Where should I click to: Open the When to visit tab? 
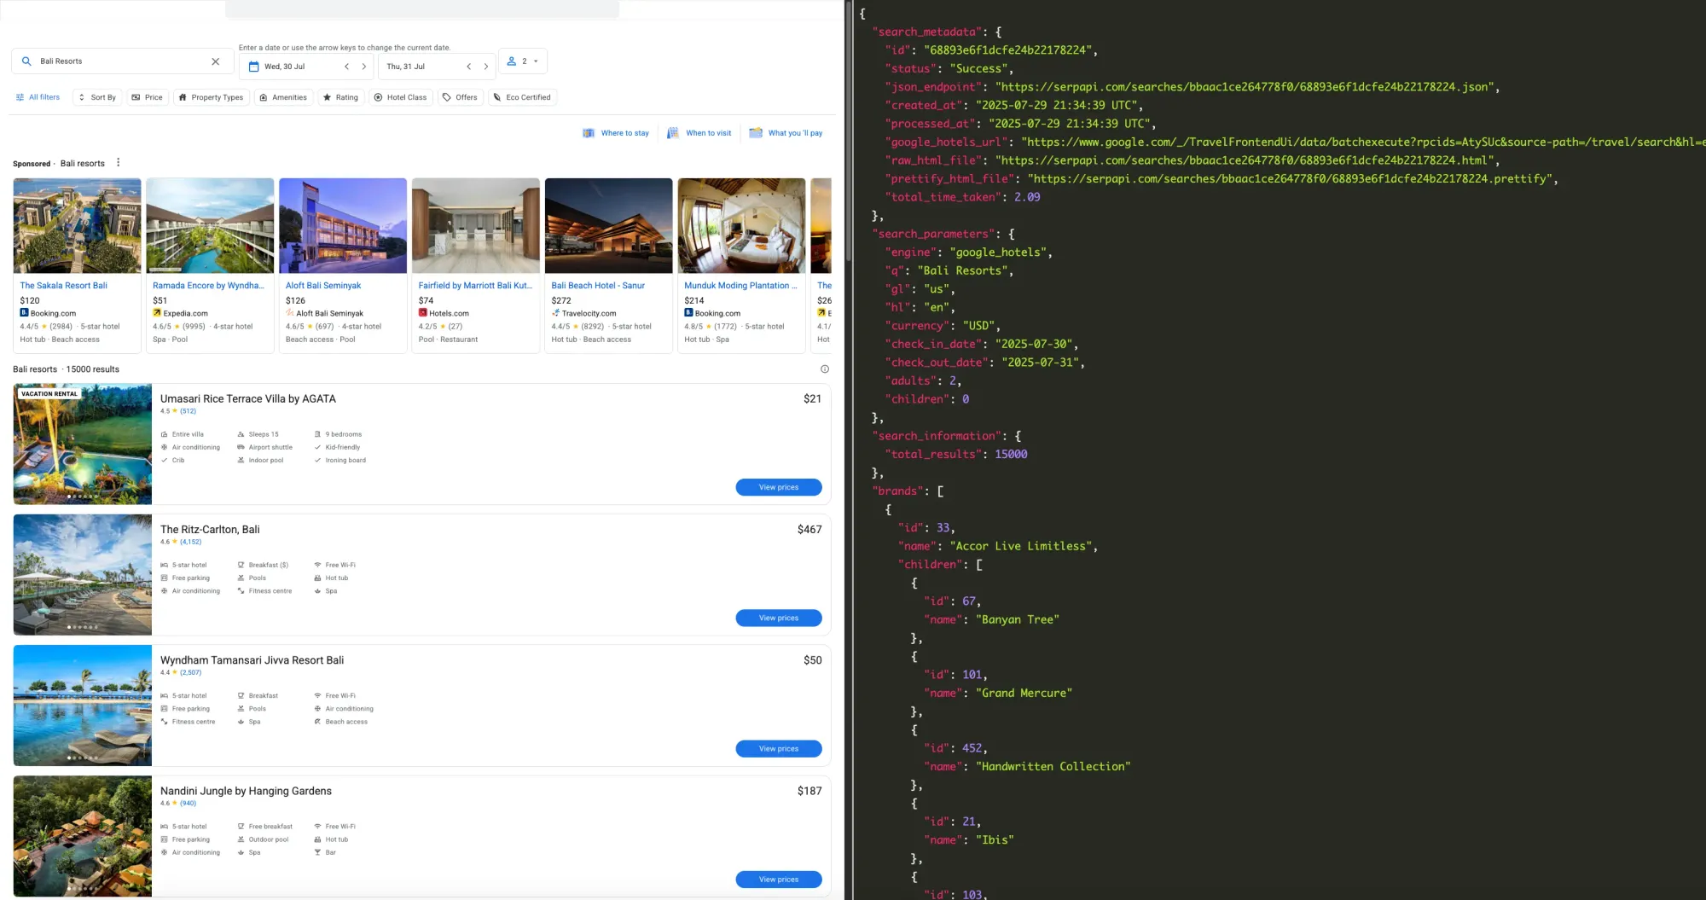699,133
